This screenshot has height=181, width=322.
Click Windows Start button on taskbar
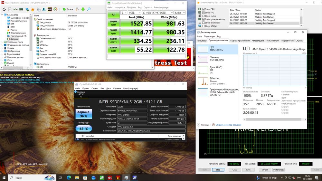pos(4,178)
